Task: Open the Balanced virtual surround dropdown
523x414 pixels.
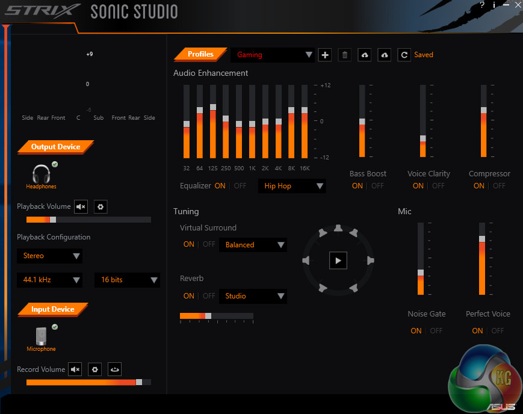Action: [x=253, y=244]
